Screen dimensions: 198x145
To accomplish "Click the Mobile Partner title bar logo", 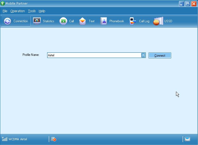I will click(x=3, y=3).
